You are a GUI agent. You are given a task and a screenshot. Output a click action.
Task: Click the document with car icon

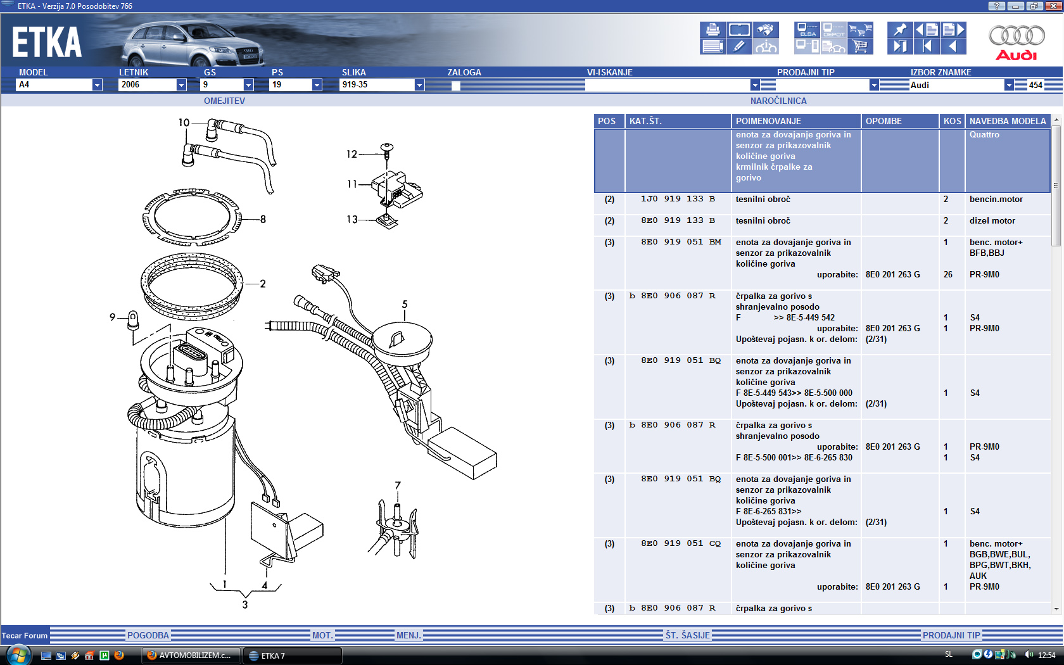coord(833,46)
